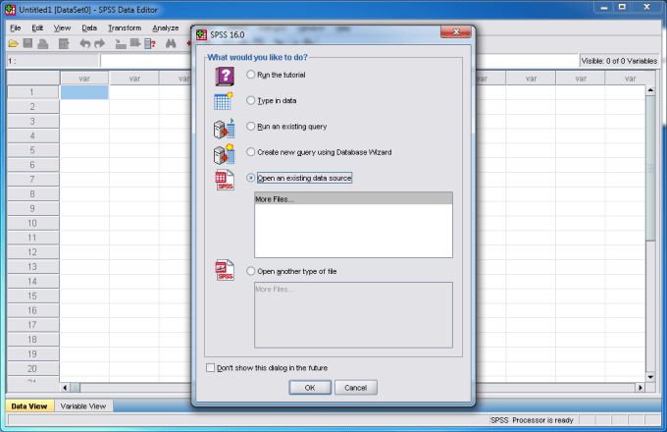Screen dimensions: 667x432
Task: Click the horizontal scrollbar right arrow
Action: point(641,387)
